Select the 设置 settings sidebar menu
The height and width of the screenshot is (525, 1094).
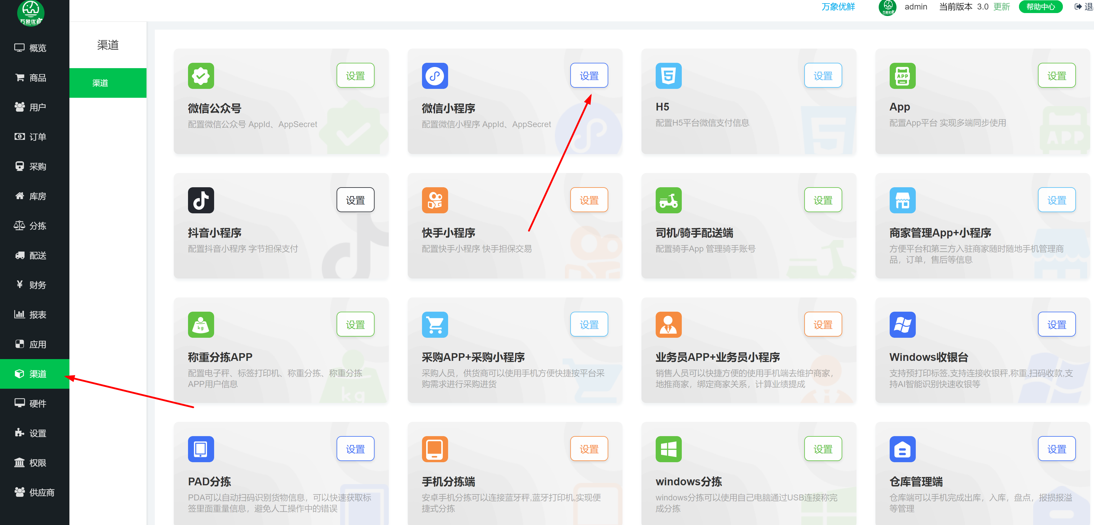coord(34,433)
